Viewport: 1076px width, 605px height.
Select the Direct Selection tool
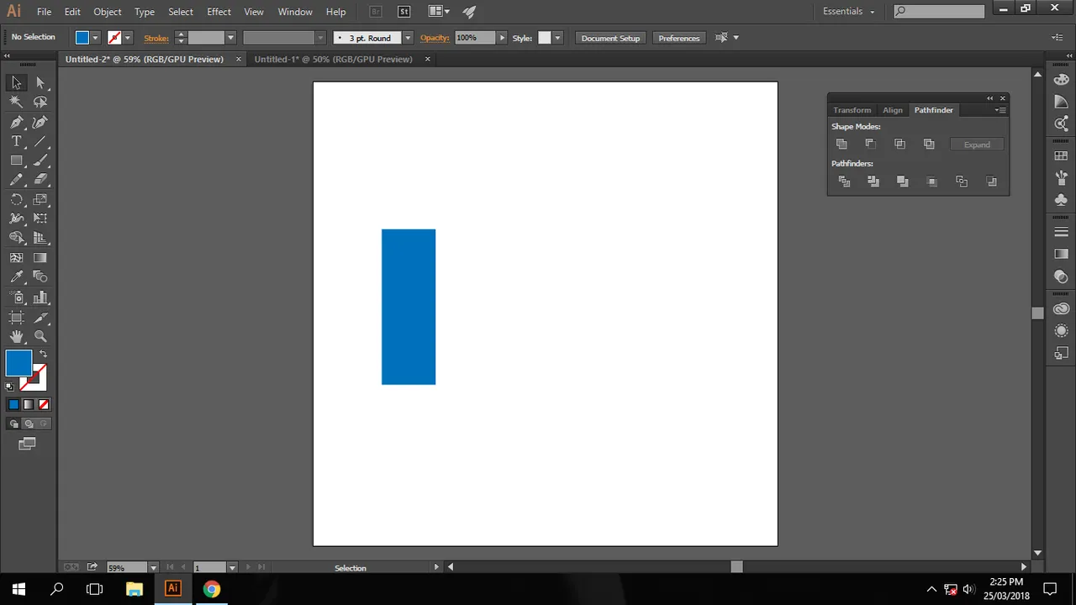[40, 82]
